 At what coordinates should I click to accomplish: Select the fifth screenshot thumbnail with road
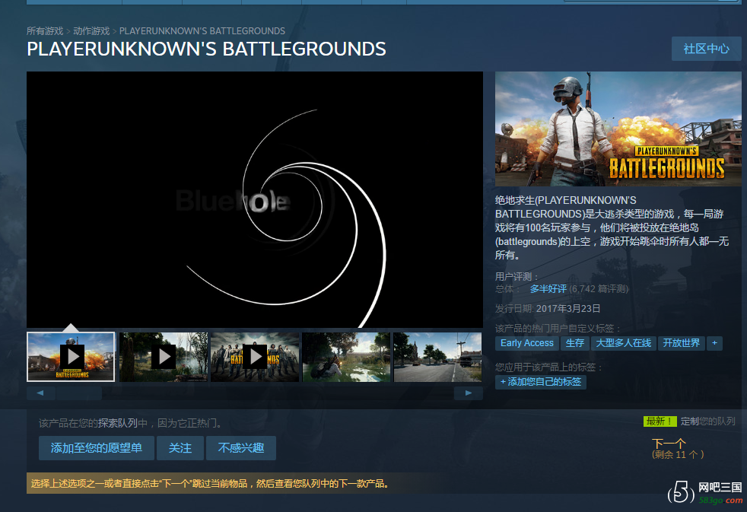click(438, 357)
